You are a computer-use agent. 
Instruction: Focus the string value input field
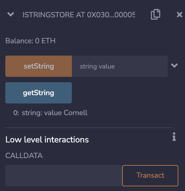coord(120,66)
